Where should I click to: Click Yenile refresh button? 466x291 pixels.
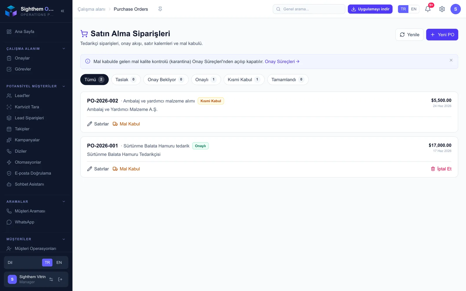coord(409,35)
